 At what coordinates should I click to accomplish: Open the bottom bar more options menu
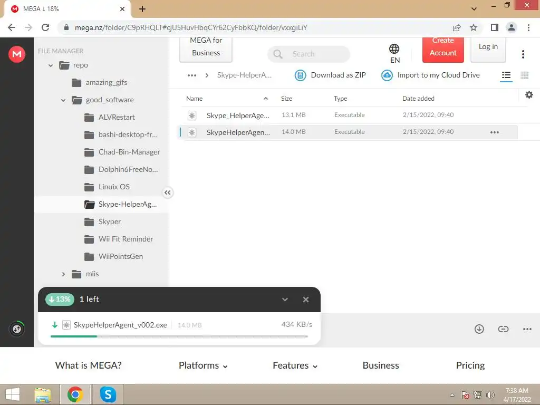pos(527,329)
